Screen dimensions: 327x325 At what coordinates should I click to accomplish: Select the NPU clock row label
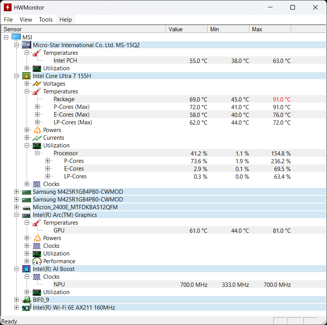pos(59,284)
